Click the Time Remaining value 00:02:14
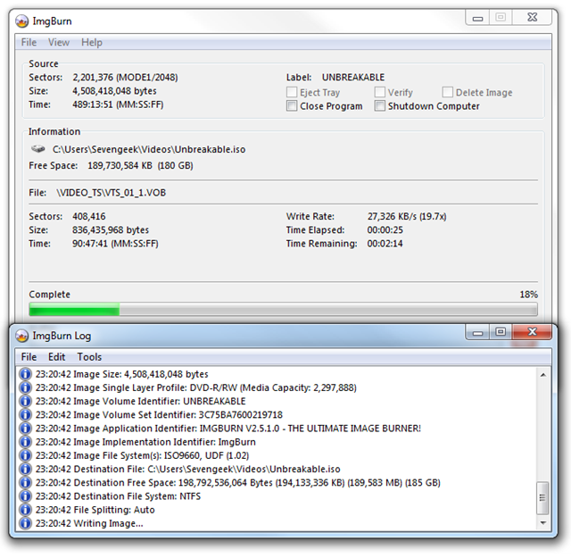This screenshot has height=558, width=571. [x=385, y=244]
